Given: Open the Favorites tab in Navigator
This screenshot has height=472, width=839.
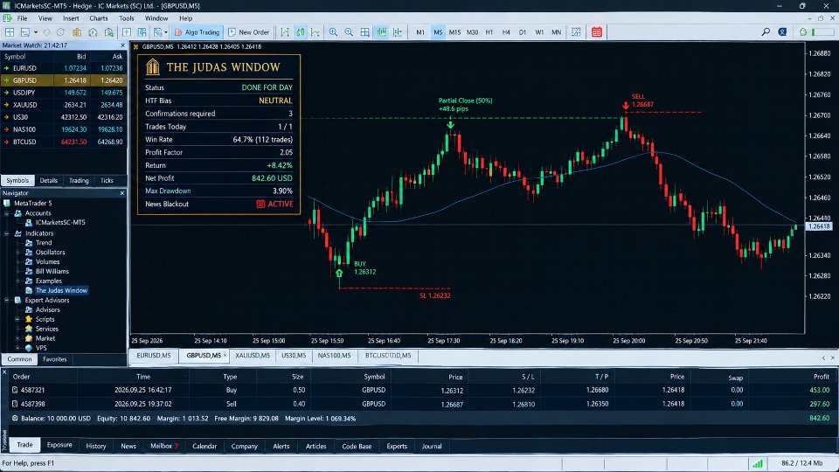Looking at the screenshot, I should point(54,359).
